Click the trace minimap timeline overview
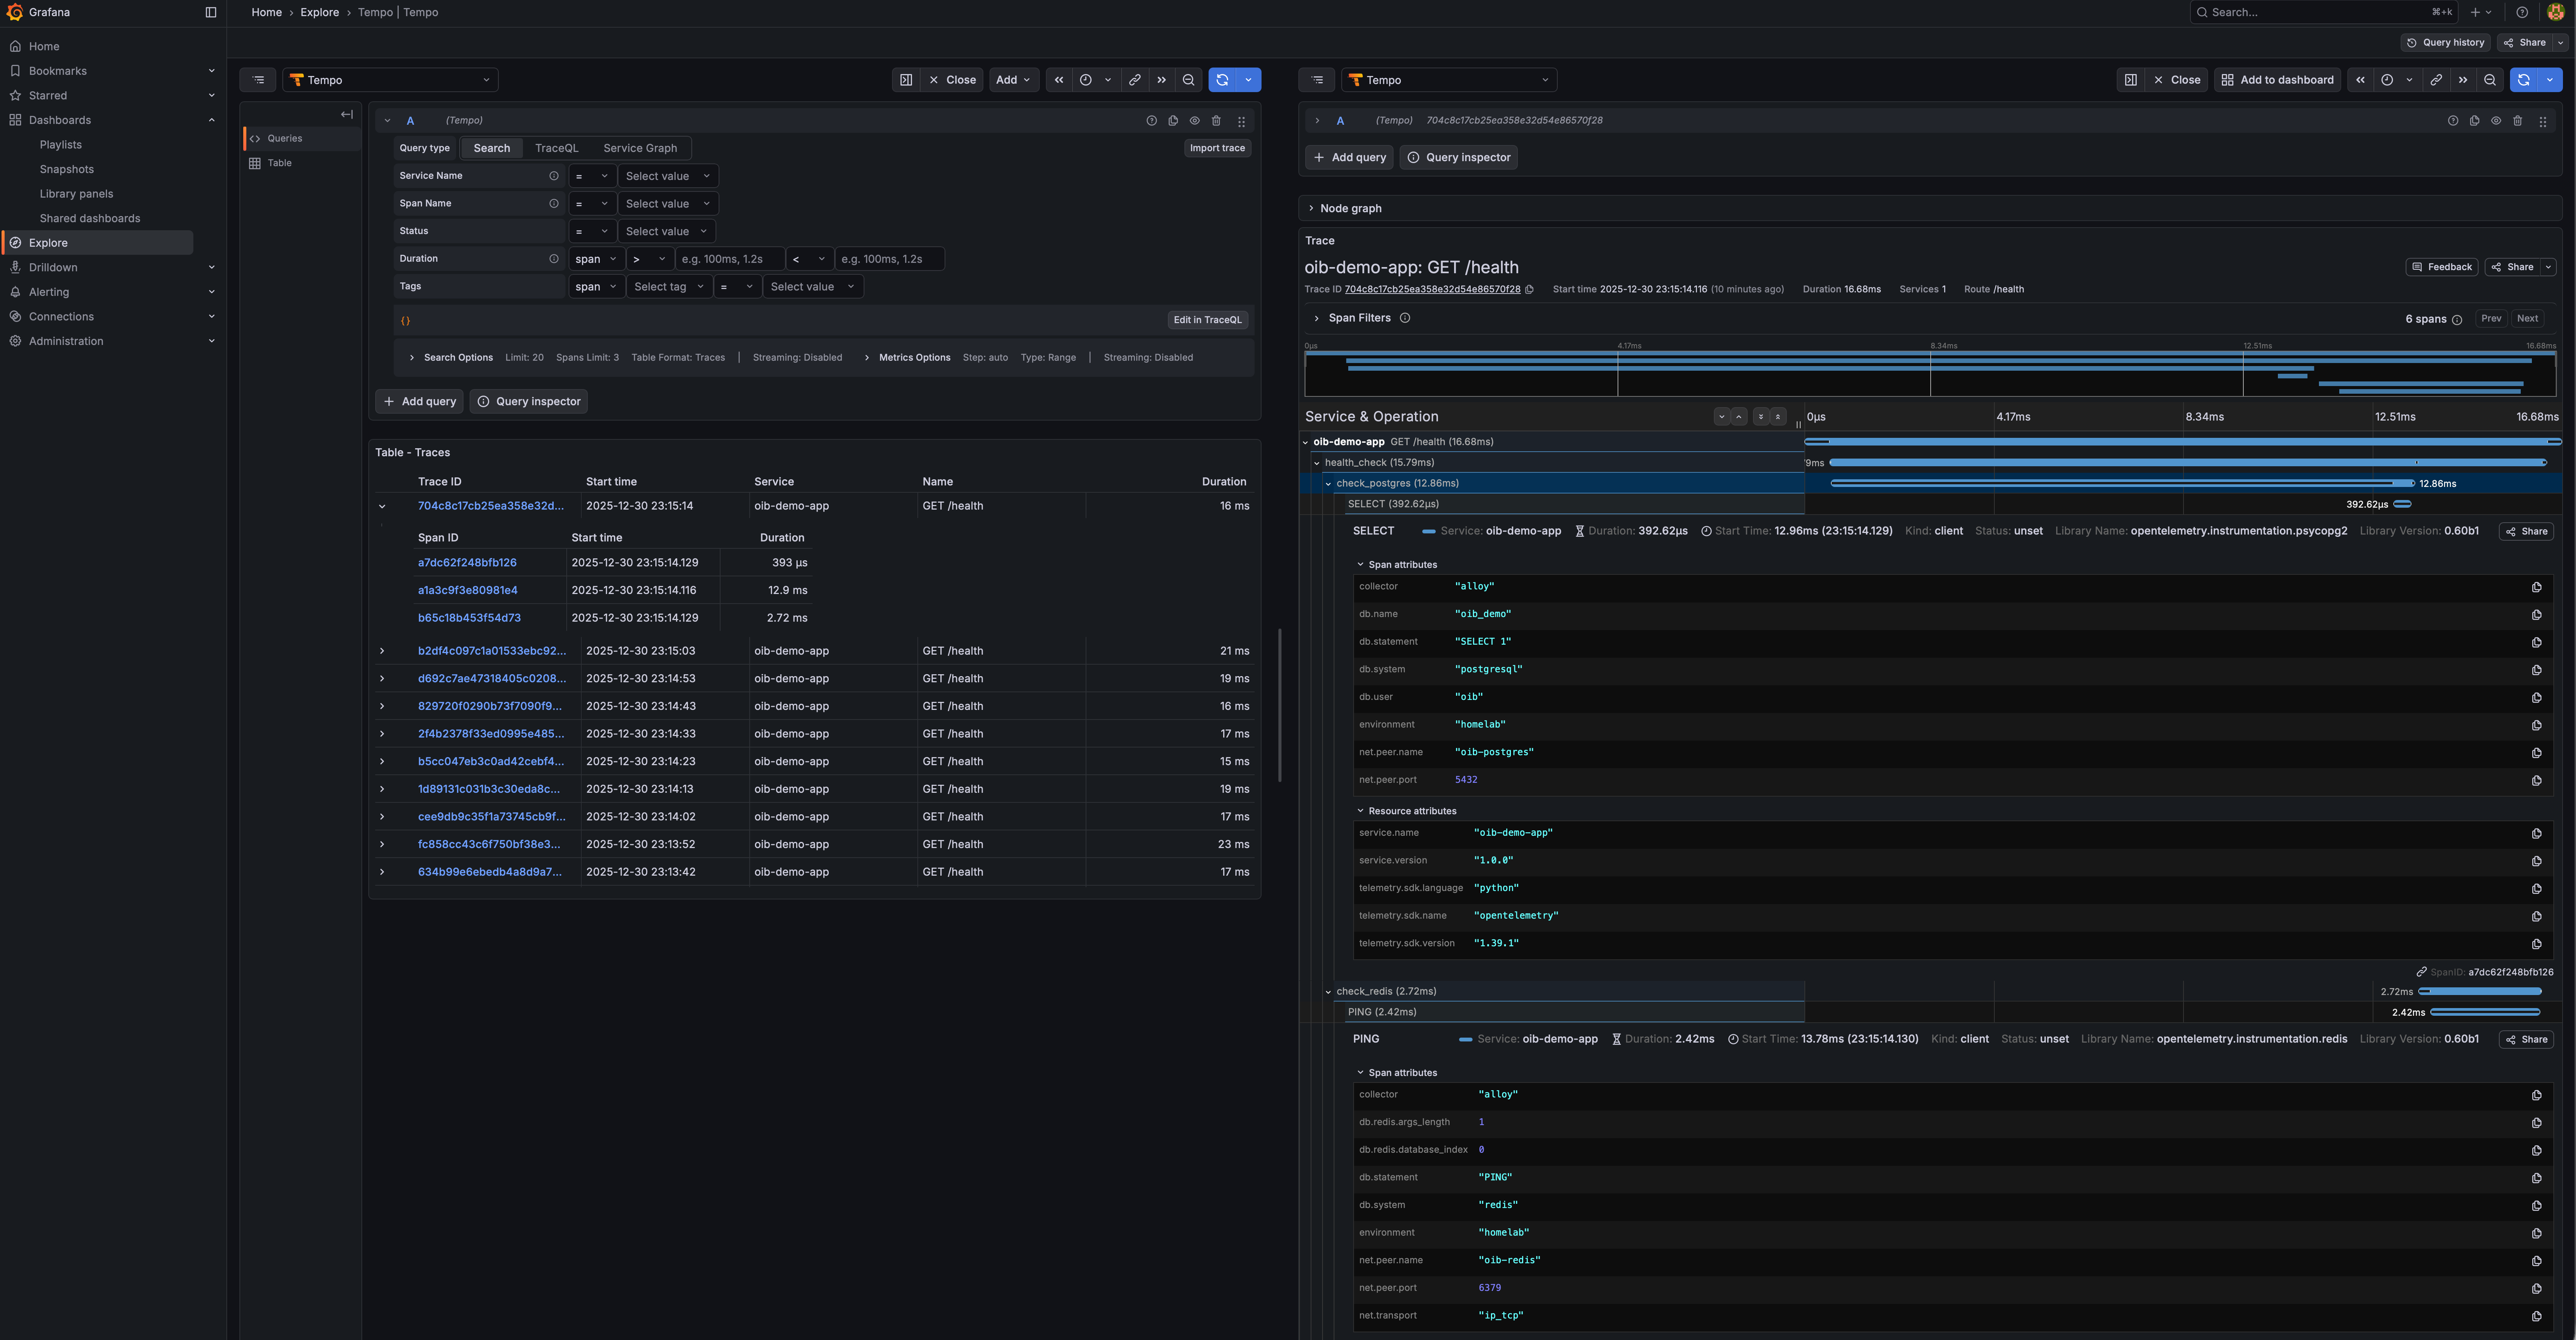2576x1340 pixels. coord(1930,373)
